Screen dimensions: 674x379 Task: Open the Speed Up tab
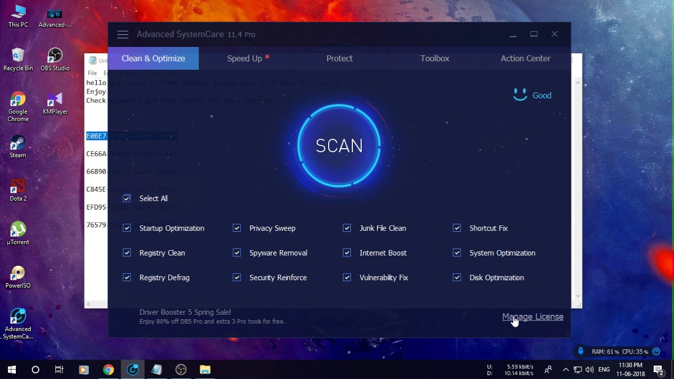tap(245, 58)
